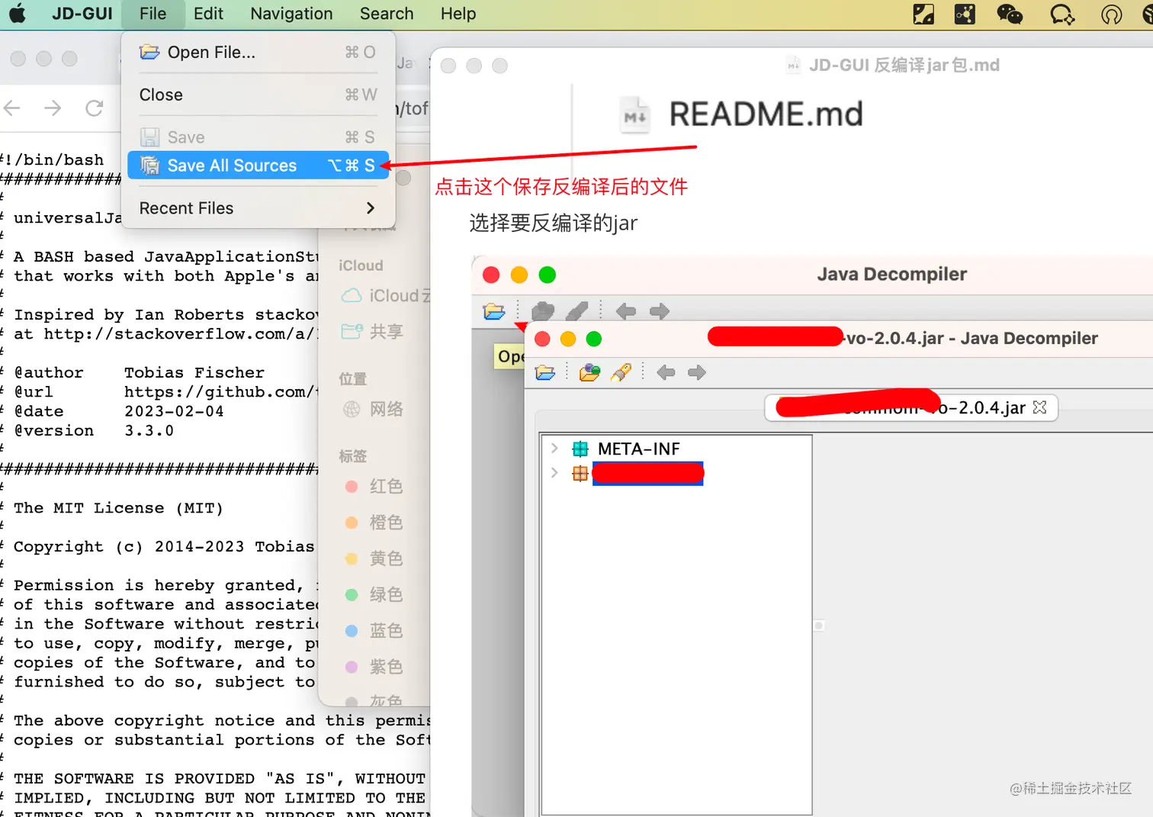This screenshot has width=1153, height=817.
Task: Select blue tag 蓝色 in sidebar
Action: [374, 631]
